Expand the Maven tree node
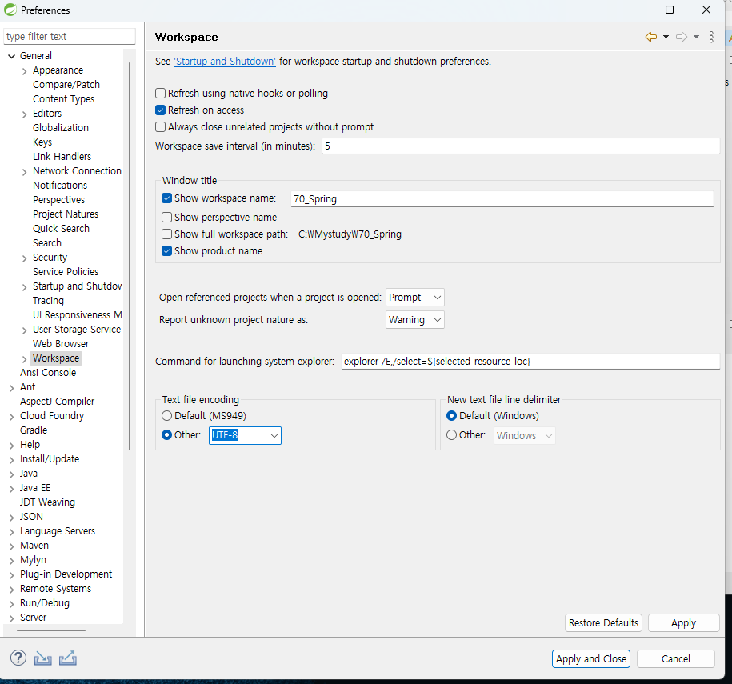This screenshot has width=732, height=684. [12, 546]
